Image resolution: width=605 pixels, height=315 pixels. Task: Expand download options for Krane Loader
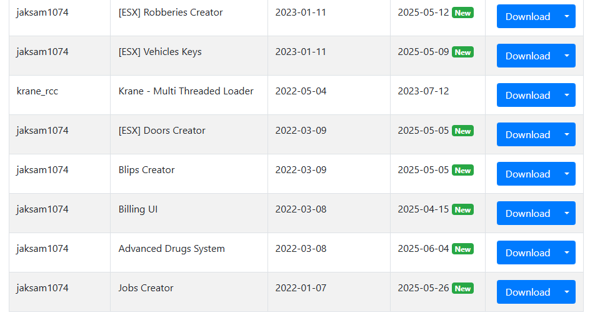(x=567, y=95)
